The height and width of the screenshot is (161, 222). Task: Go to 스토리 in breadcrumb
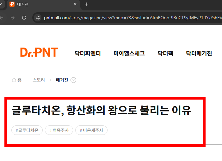[x=39, y=80]
